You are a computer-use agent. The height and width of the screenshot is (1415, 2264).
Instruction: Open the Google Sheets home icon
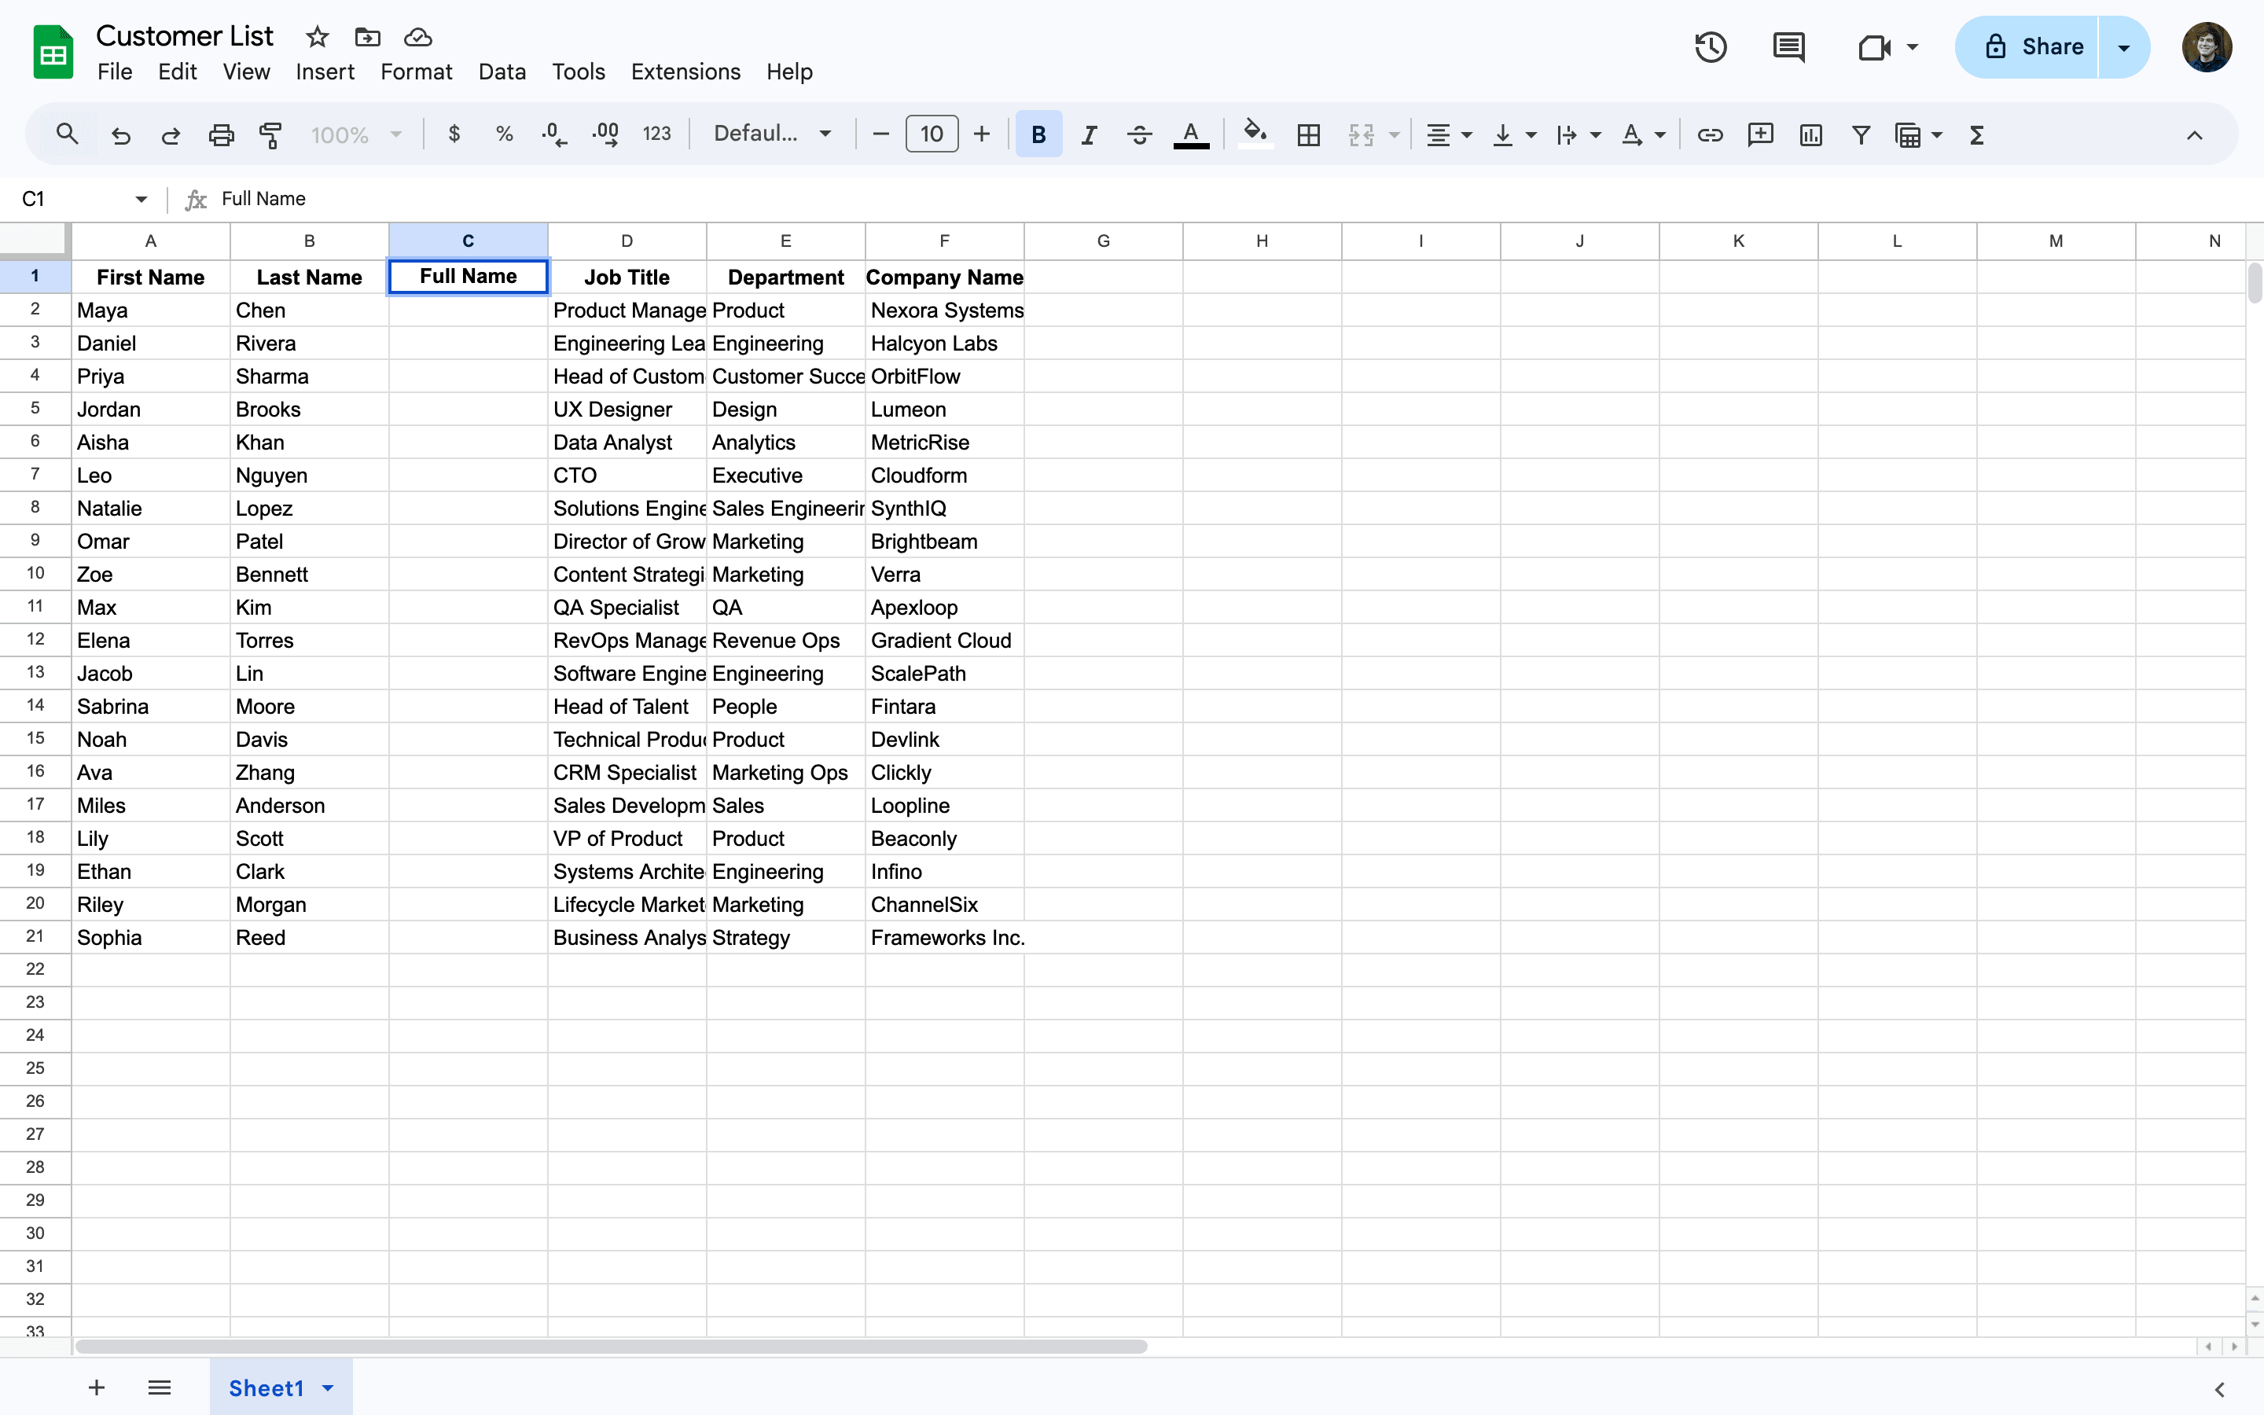pos(53,53)
